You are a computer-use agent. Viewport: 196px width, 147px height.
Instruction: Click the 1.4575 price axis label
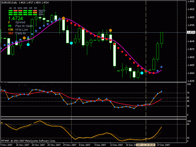point(191,49)
